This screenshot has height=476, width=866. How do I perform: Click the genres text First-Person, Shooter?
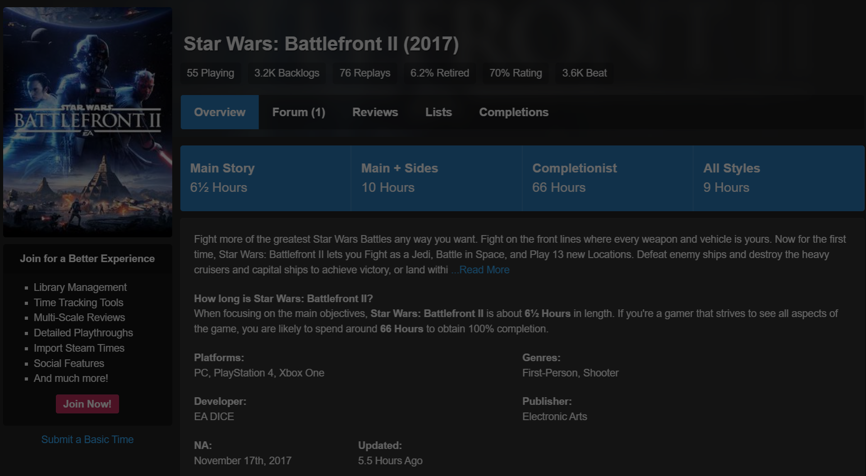571,373
